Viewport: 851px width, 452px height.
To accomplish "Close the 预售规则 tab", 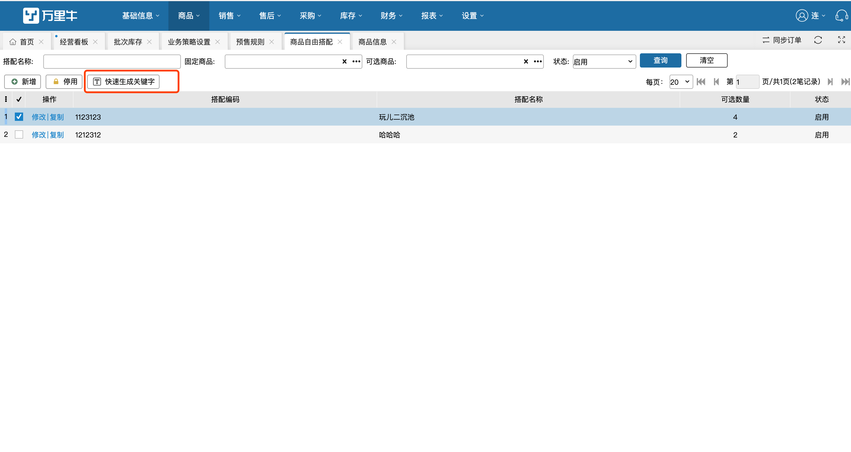I will pyautogui.click(x=272, y=42).
